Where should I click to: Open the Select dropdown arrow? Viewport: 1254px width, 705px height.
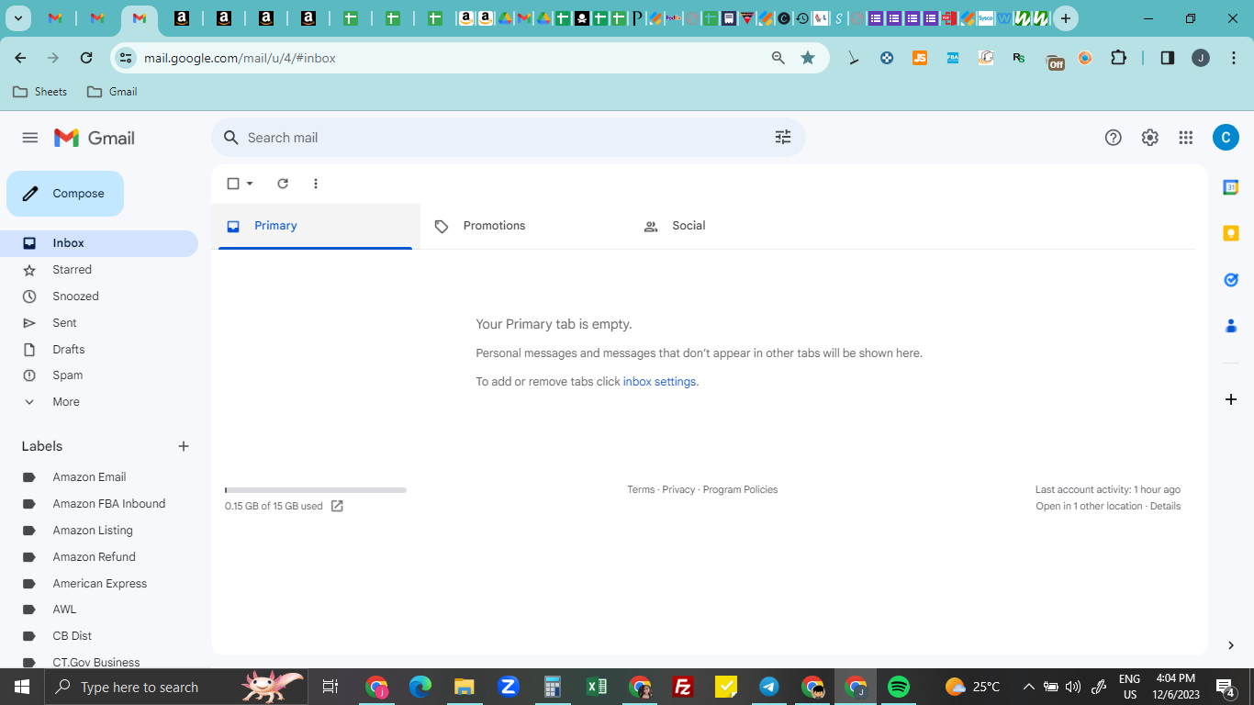click(250, 184)
